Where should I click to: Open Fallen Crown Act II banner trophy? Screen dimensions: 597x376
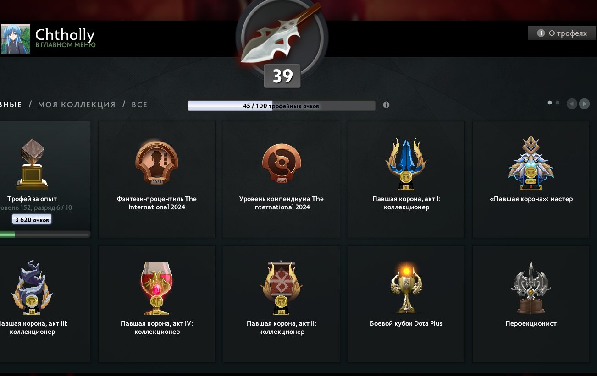[282, 288]
